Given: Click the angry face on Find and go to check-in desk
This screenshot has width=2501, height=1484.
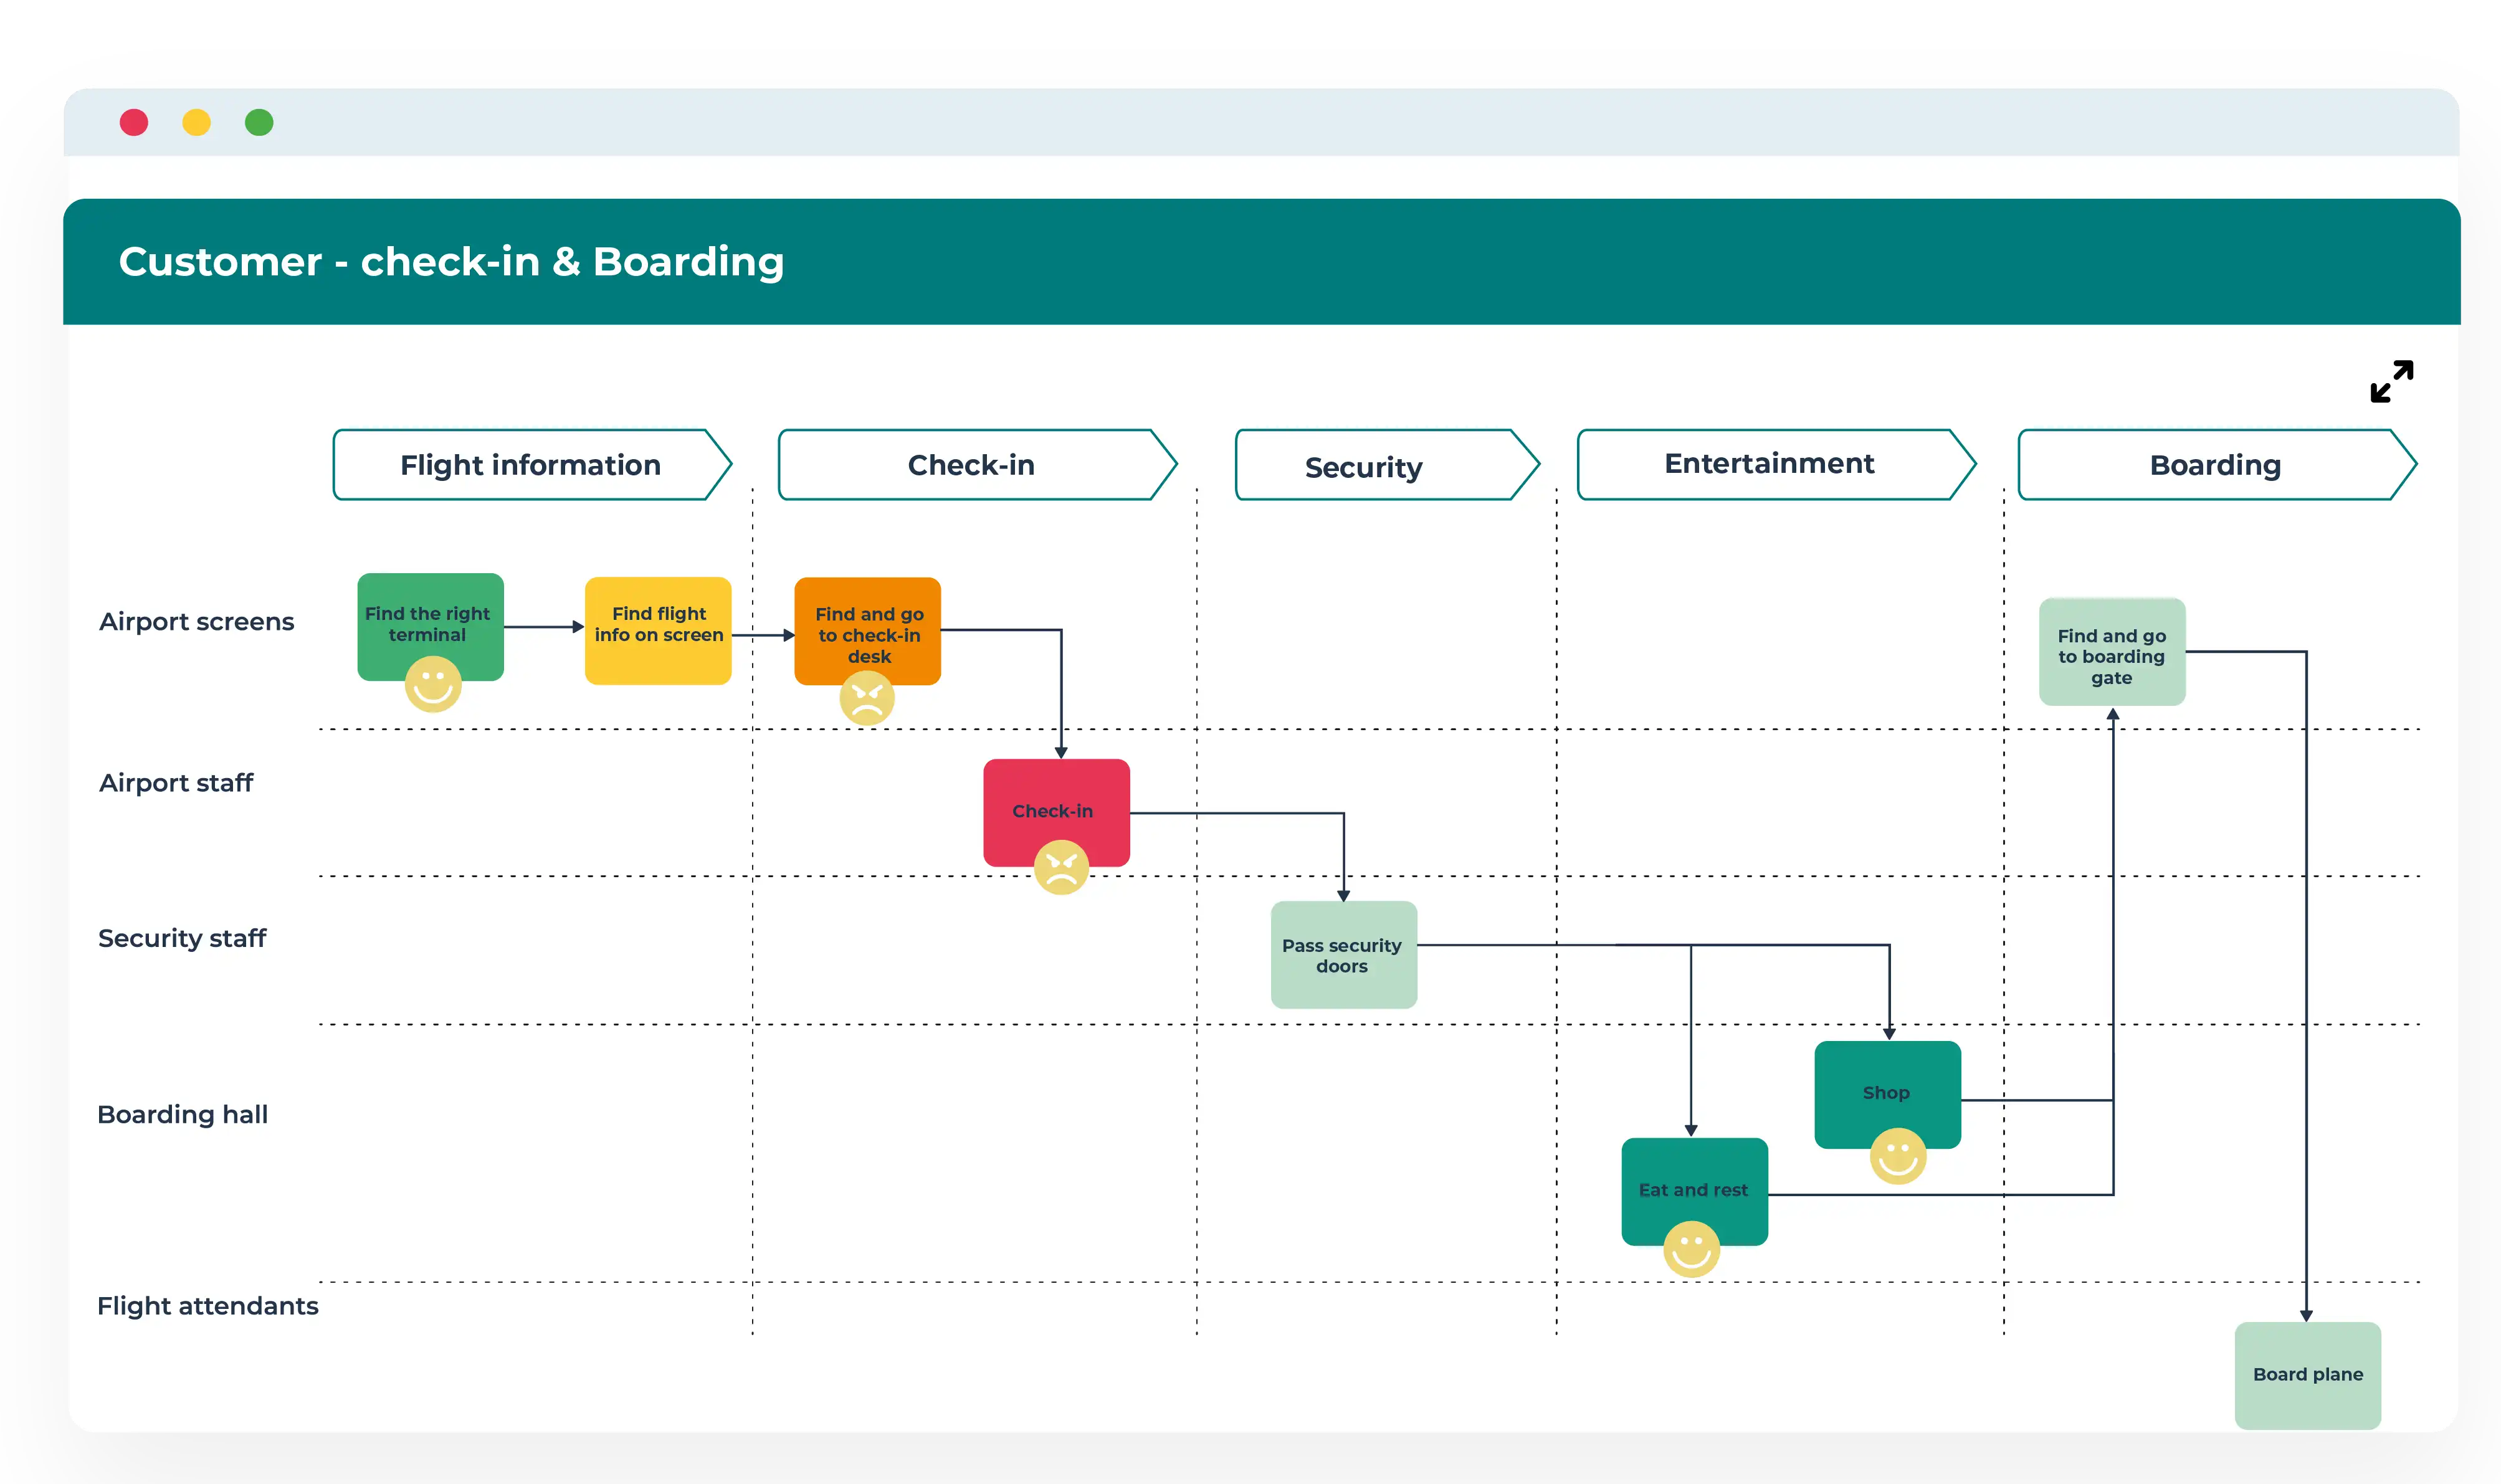Looking at the screenshot, I should click(x=867, y=698).
